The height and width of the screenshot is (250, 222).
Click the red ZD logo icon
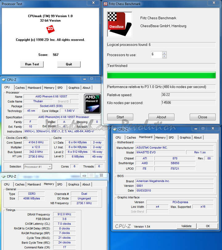coord(50,29)
